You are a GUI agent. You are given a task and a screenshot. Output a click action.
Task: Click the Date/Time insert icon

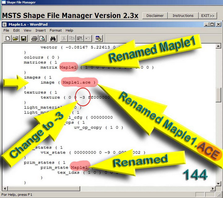click(x=99, y=38)
